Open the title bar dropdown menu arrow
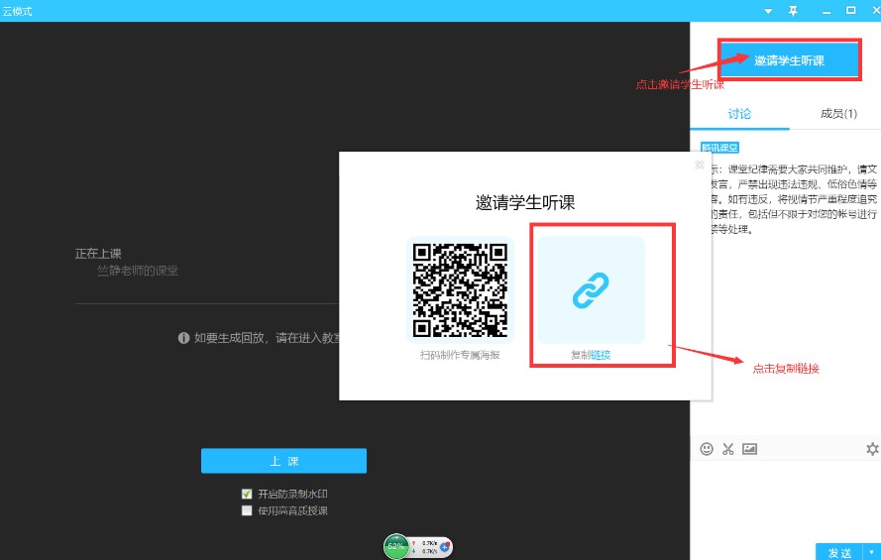The width and height of the screenshot is (881, 560). point(767,10)
